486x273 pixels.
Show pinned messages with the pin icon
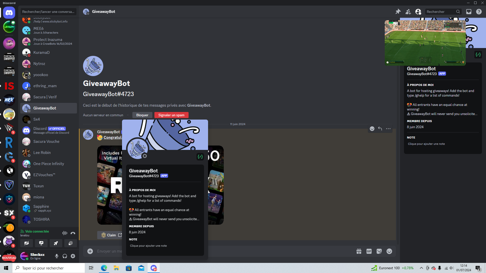click(398, 12)
